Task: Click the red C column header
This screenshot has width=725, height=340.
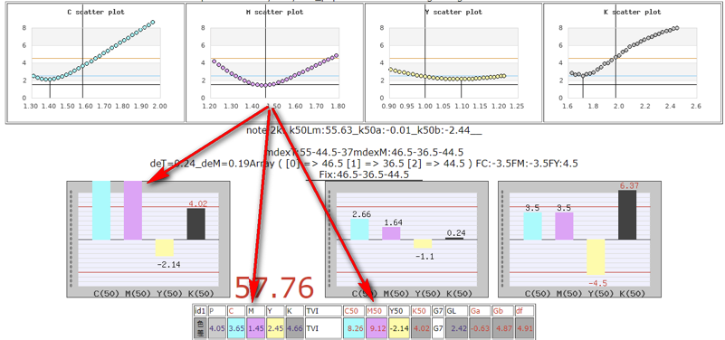Action: tap(236, 311)
